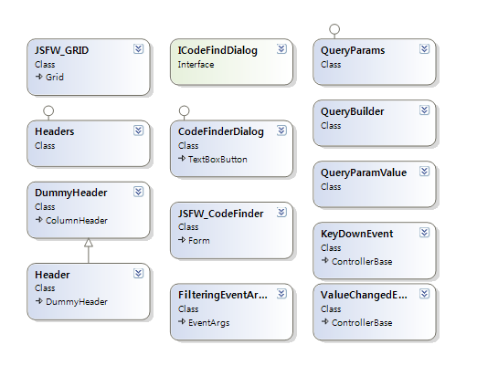Expand the JSFW_GRID class compartments
Image resolution: width=477 pixels, height=376 pixels.
(139, 48)
